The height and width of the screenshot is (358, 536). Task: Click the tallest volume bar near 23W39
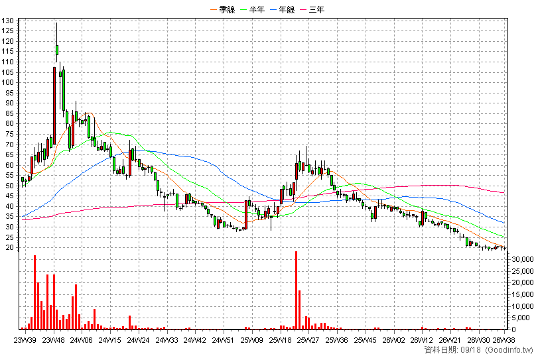coord(35,292)
